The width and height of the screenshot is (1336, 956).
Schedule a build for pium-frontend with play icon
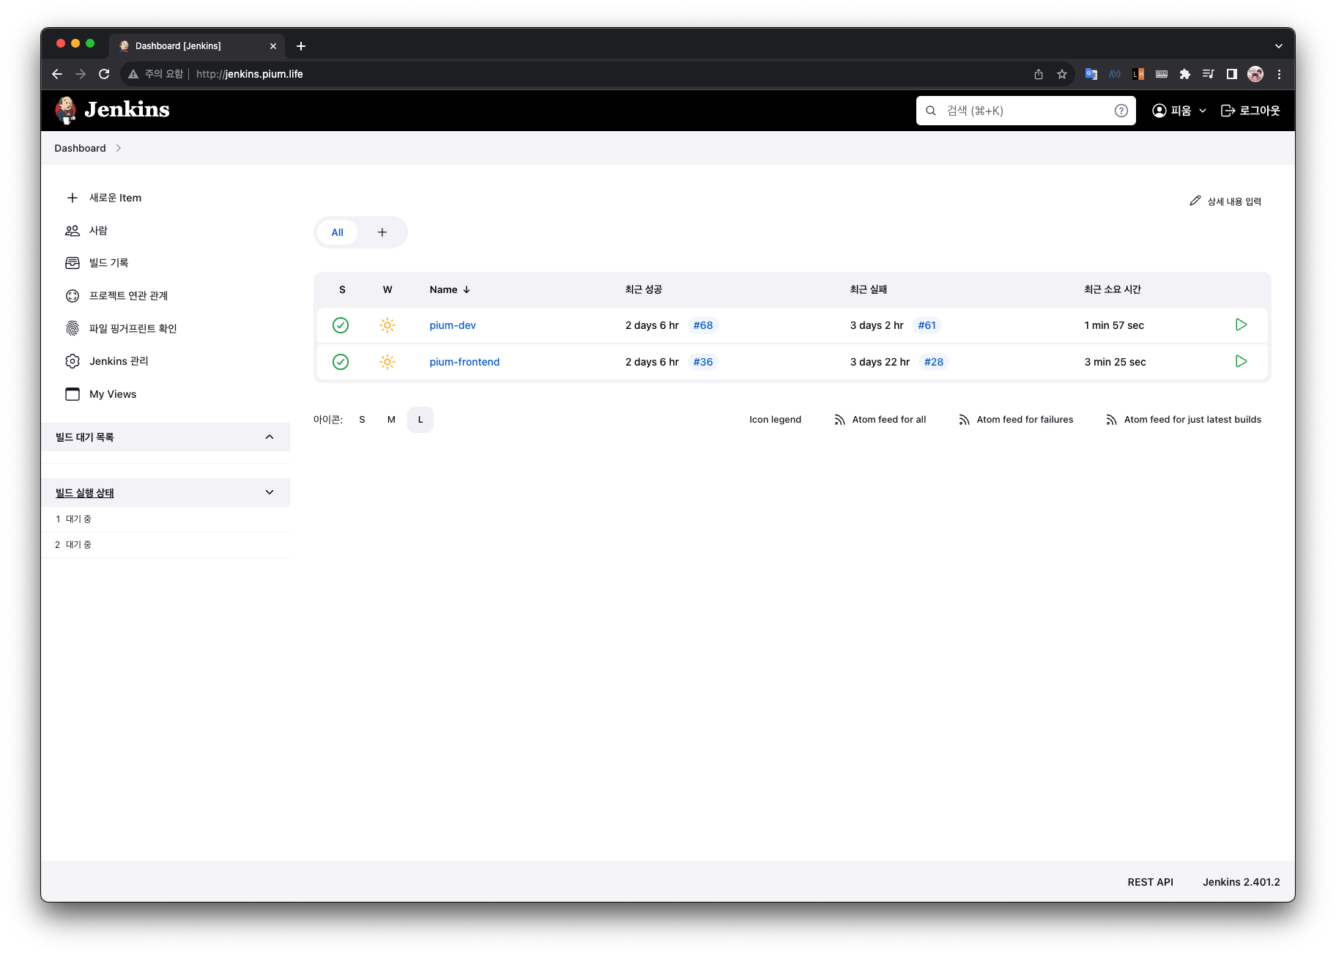pos(1241,361)
